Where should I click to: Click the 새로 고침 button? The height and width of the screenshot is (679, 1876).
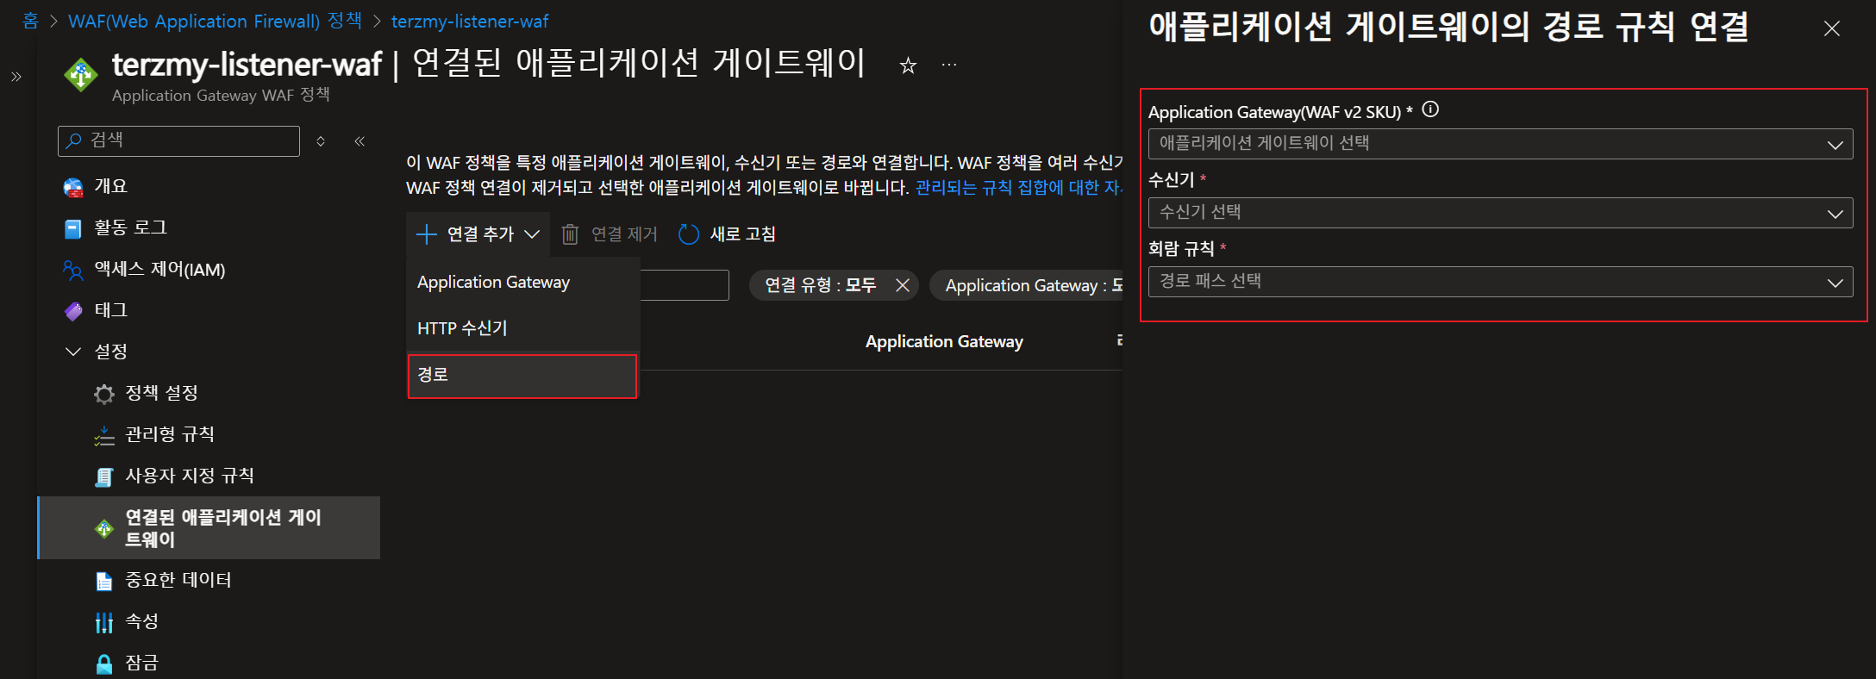[x=727, y=234]
